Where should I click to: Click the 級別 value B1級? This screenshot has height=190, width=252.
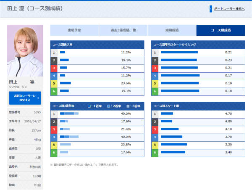tap(37, 185)
